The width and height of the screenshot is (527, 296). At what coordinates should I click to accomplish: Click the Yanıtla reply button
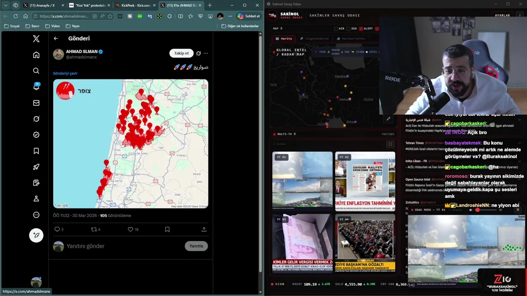[x=196, y=246]
